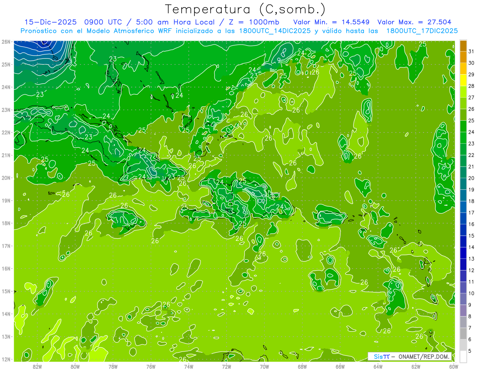Click the color bar scale value 28
The image size is (482, 372).
tap(472, 86)
